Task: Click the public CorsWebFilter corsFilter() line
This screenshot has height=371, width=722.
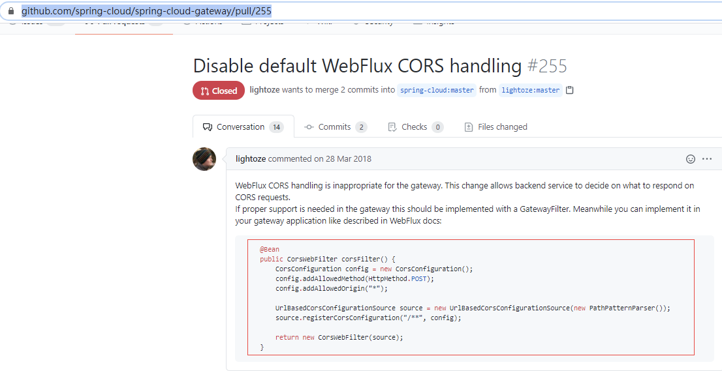Action: (x=328, y=259)
